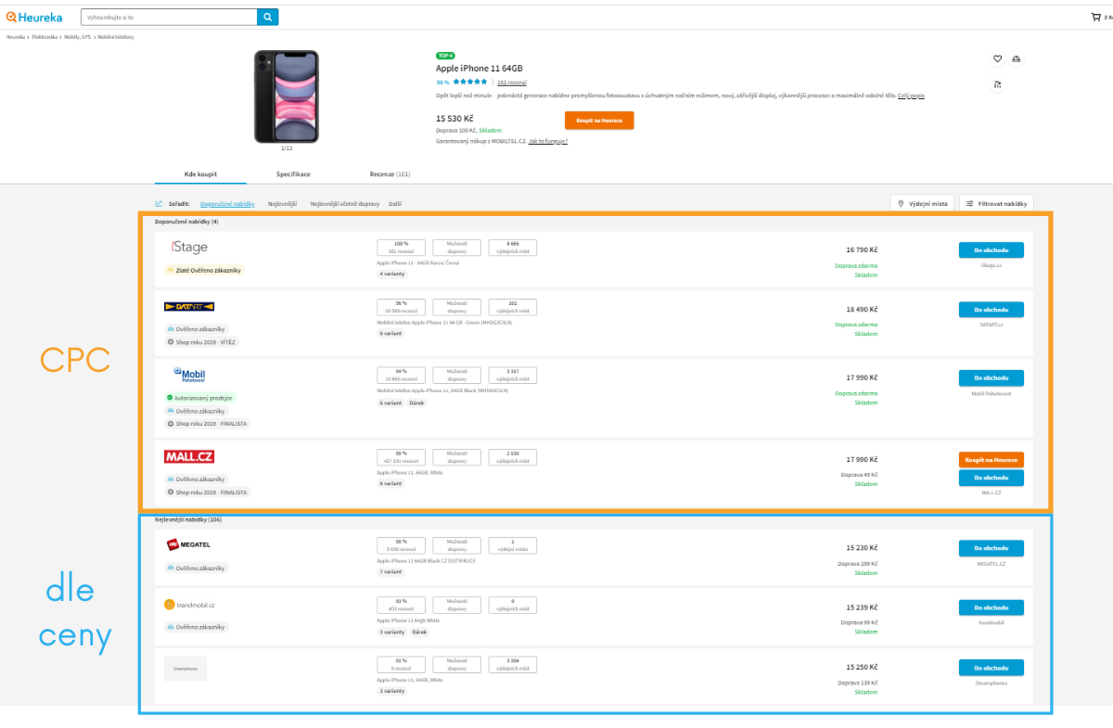Click Do obchodu for iStage

(991, 249)
